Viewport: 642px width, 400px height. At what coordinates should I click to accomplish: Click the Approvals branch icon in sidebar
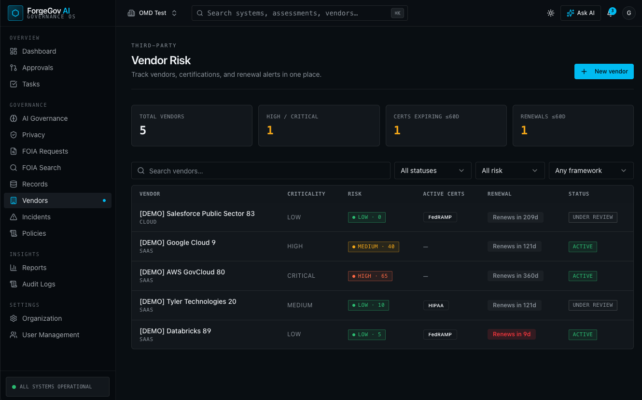click(14, 68)
